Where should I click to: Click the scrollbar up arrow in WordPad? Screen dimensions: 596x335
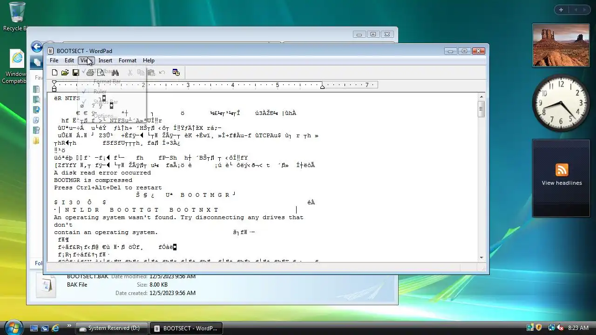point(481,97)
